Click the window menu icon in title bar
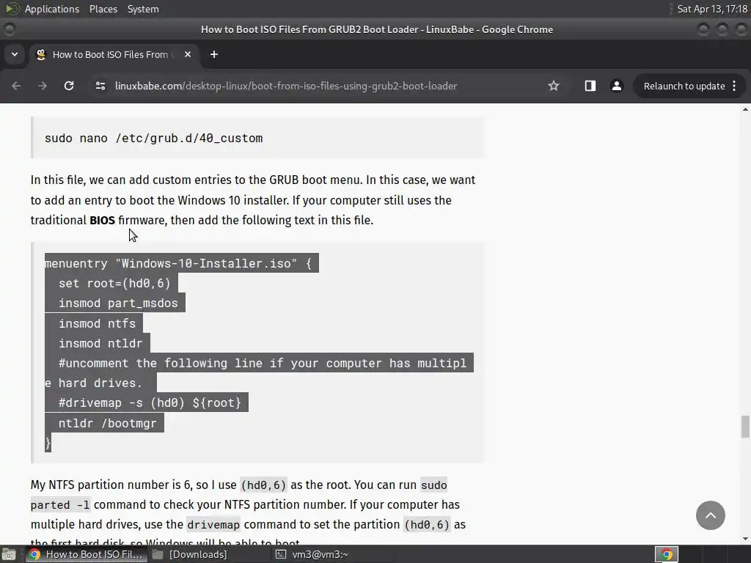Image resolution: width=751 pixels, height=563 pixels. coord(9,29)
